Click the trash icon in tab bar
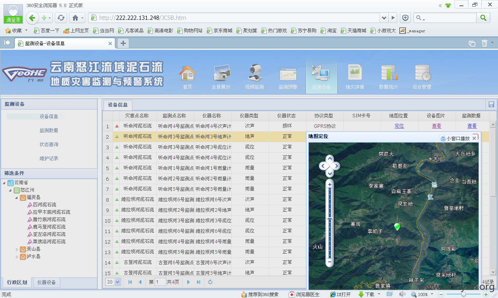498x298 pixels. (x=484, y=44)
